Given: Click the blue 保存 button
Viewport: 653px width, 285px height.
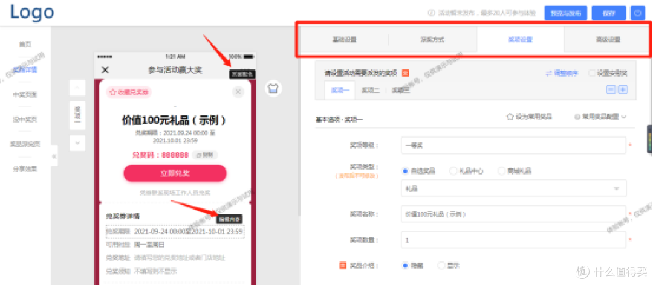Looking at the screenshot, I should [x=608, y=13].
